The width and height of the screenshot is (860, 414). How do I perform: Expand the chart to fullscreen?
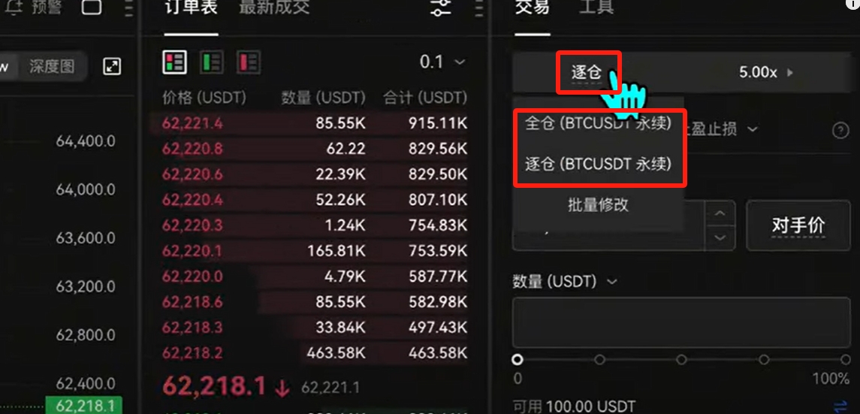click(112, 67)
